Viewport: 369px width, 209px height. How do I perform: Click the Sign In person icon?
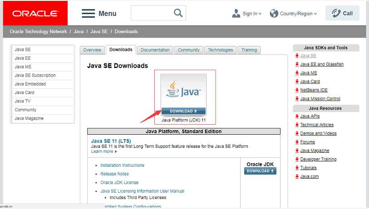pos(236,14)
